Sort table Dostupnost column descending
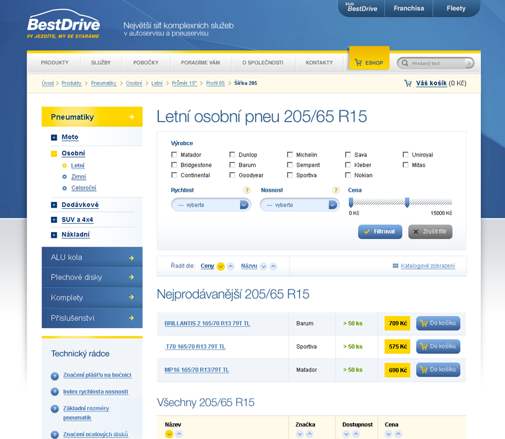This screenshot has height=439, width=505. tap(346, 434)
